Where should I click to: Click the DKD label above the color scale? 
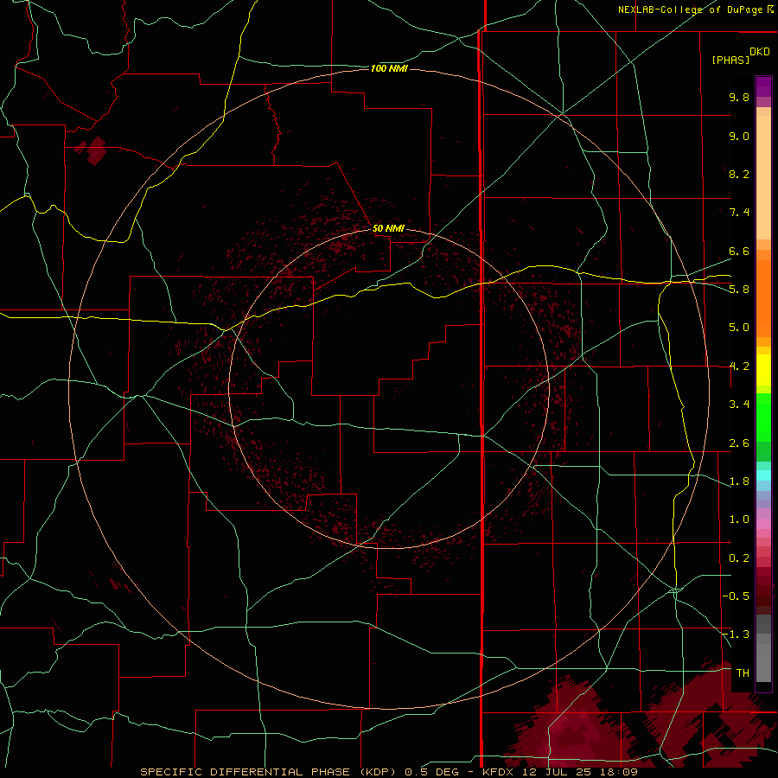point(759,51)
